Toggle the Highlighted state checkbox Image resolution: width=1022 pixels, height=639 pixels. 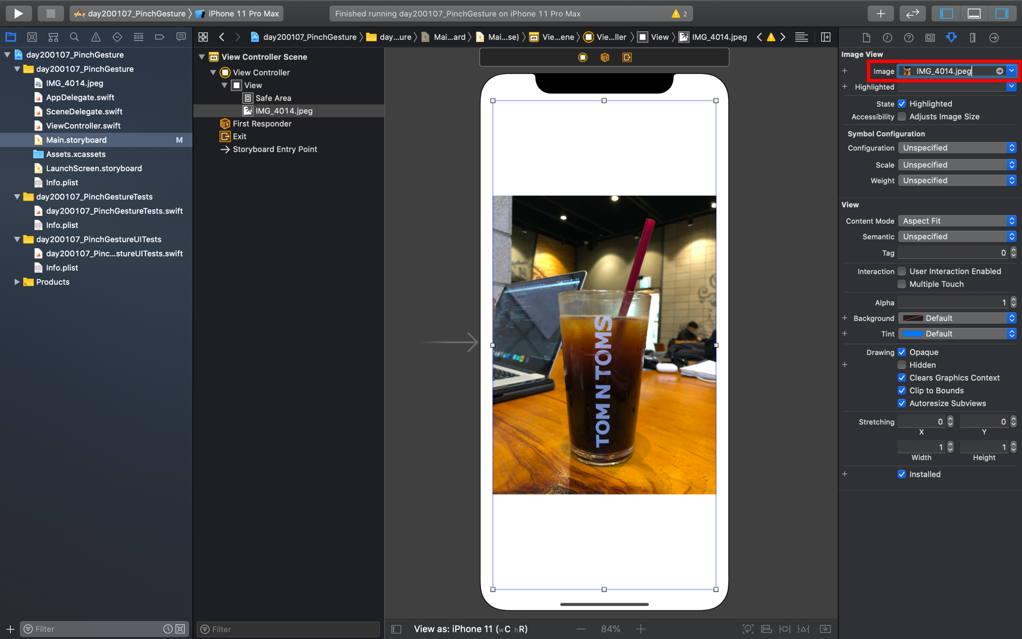(902, 104)
